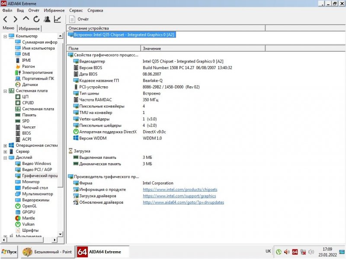Switch to the Избранное tab
The width and height of the screenshot is (346, 259).
[x=29, y=28]
